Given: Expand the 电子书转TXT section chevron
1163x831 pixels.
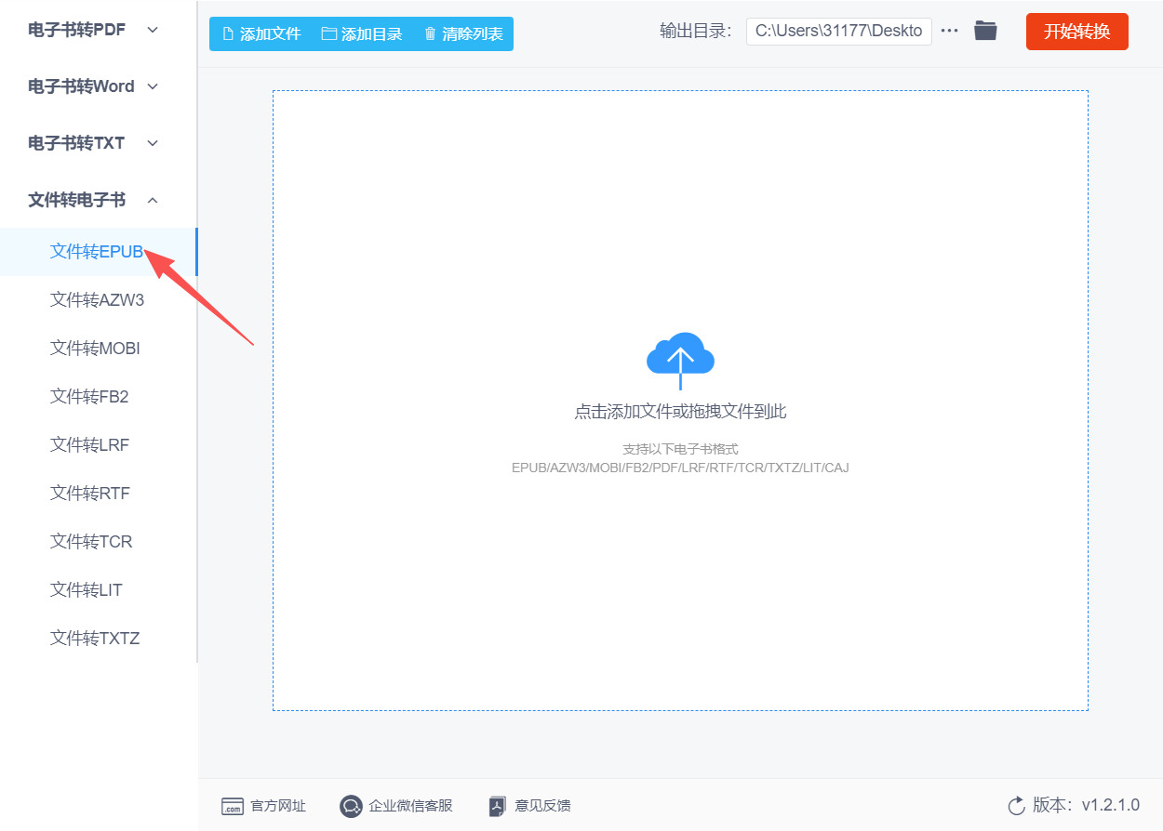Looking at the screenshot, I should pos(153,143).
